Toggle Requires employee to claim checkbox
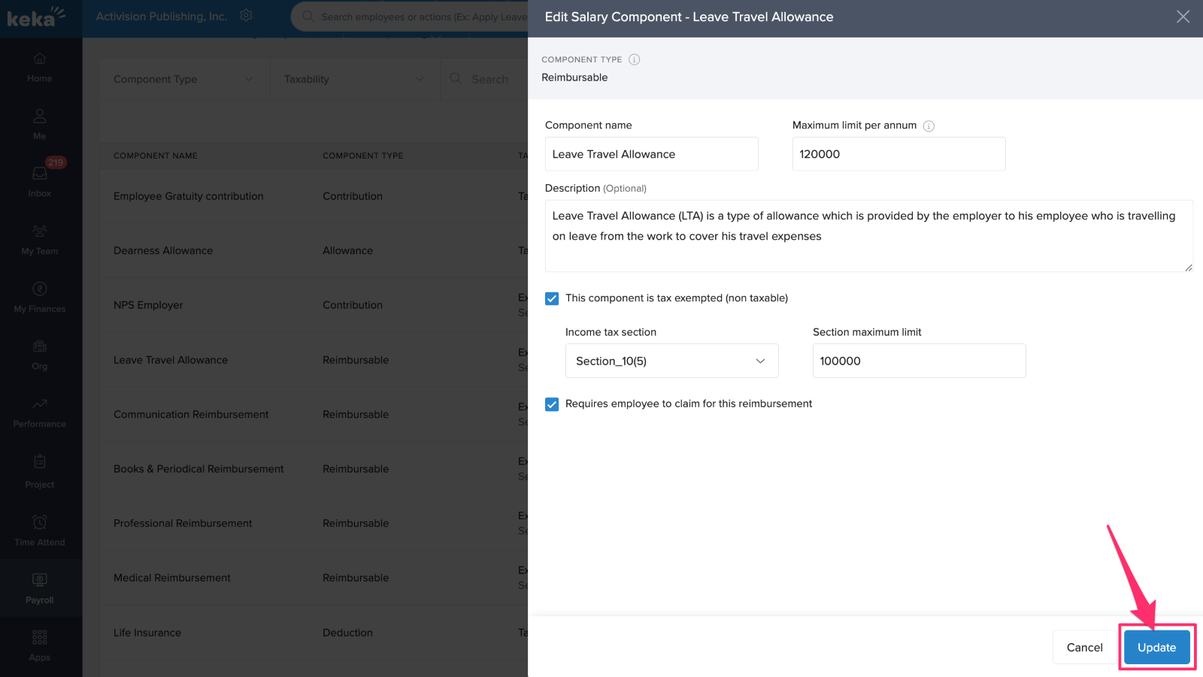1203x677 pixels. [552, 404]
